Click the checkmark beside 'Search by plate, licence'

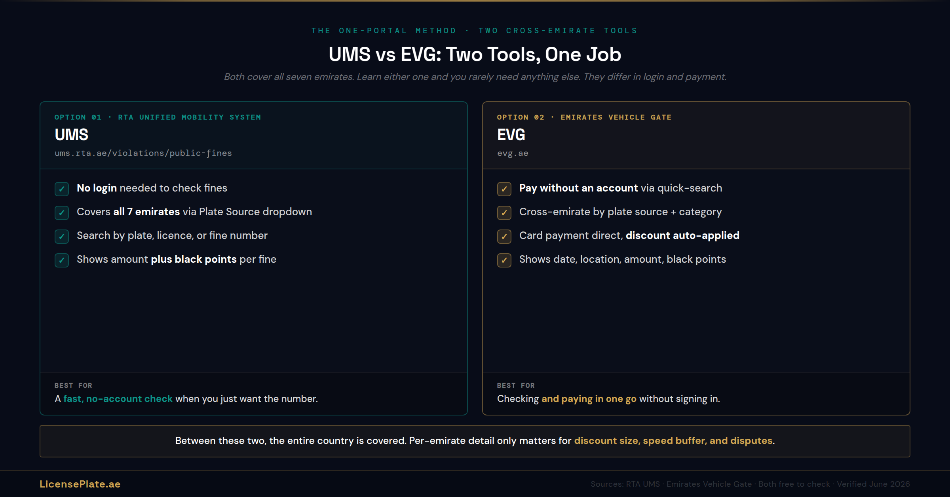pos(62,236)
